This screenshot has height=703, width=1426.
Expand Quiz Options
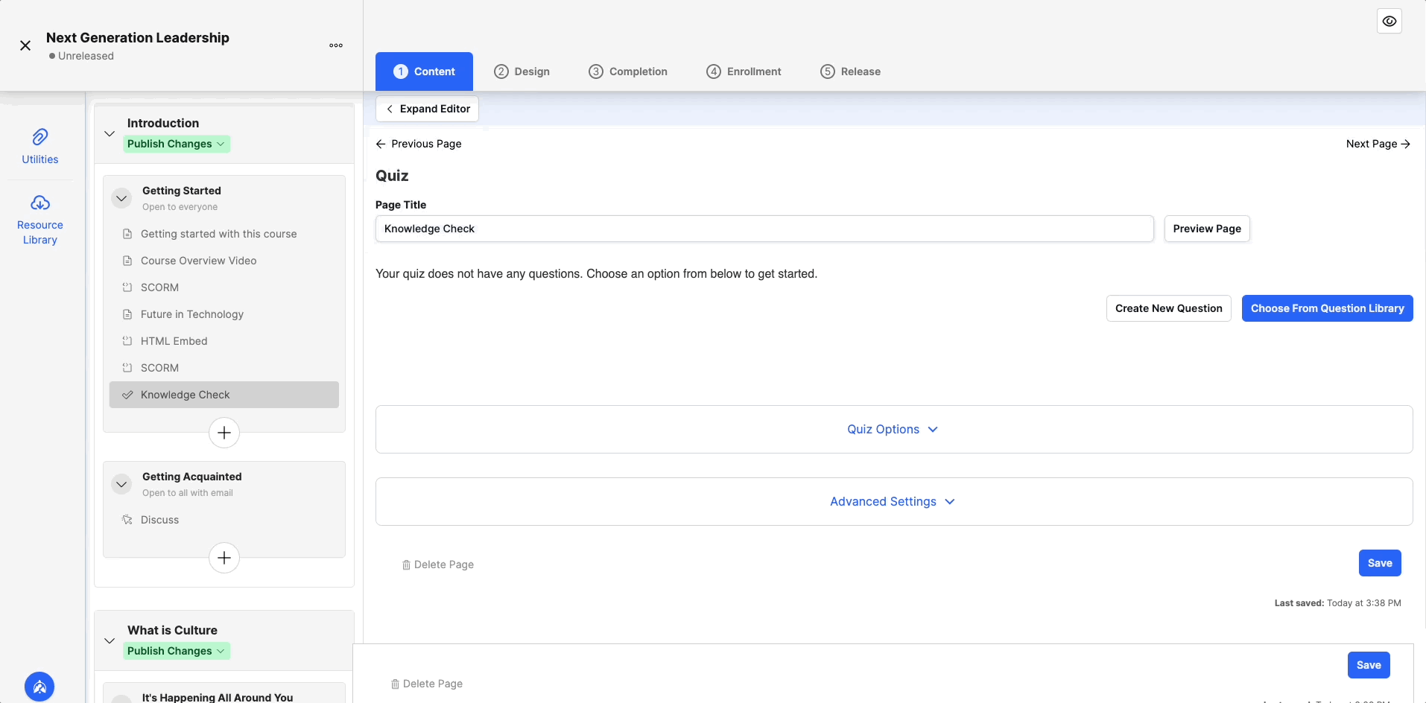(893, 429)
